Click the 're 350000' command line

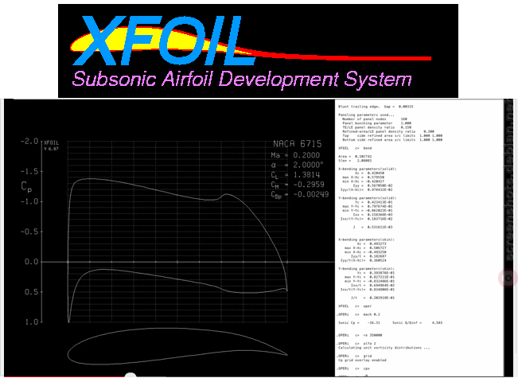[x=359, y=335]
